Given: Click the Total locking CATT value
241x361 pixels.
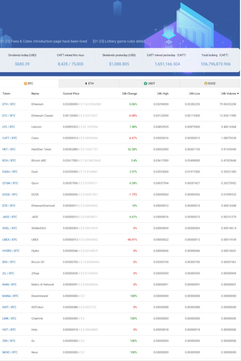Looking at the screenshot, I should click(x=216, y=64).
